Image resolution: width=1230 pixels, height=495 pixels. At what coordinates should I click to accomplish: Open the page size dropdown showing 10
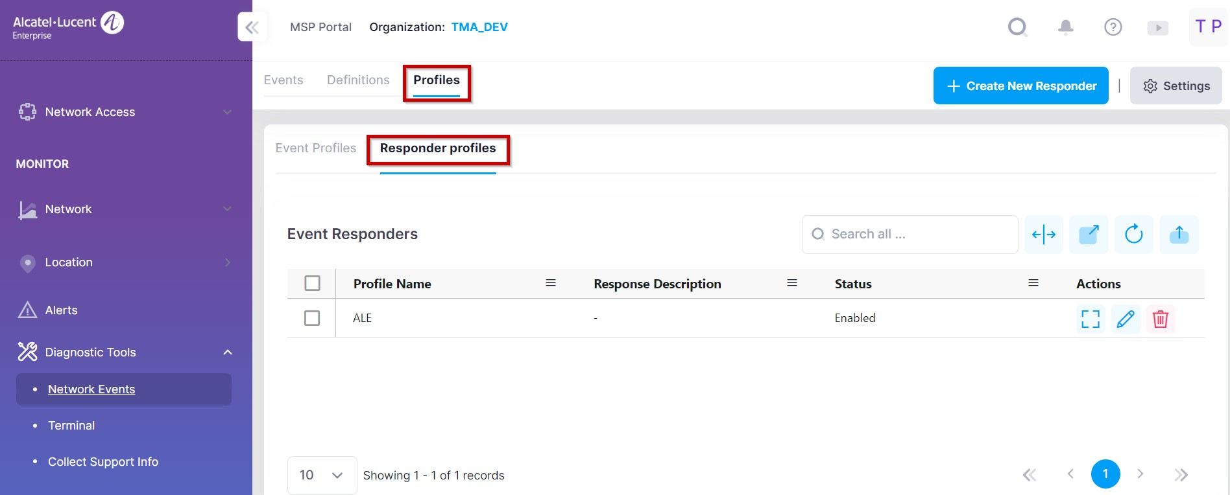coord(322,475)
